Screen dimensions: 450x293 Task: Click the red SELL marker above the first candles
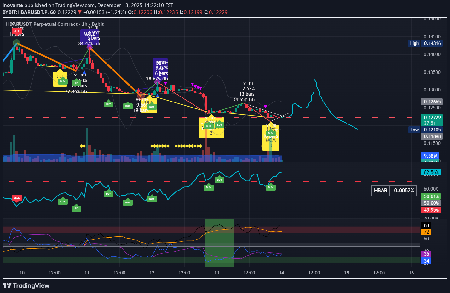(17, 31)
